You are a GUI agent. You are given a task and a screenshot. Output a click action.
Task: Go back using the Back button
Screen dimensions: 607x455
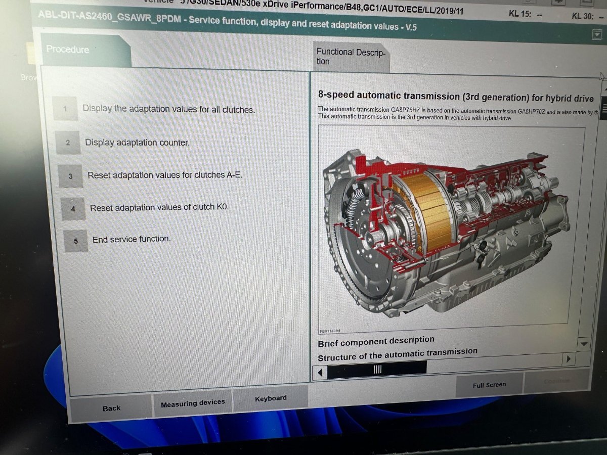point(111,408)
